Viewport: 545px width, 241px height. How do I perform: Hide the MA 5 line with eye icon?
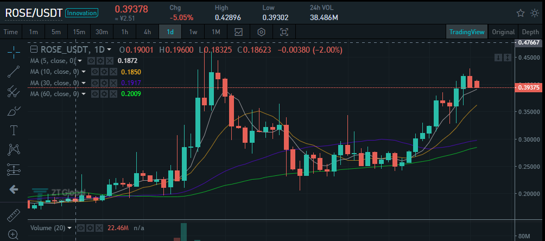pos(91,61)
